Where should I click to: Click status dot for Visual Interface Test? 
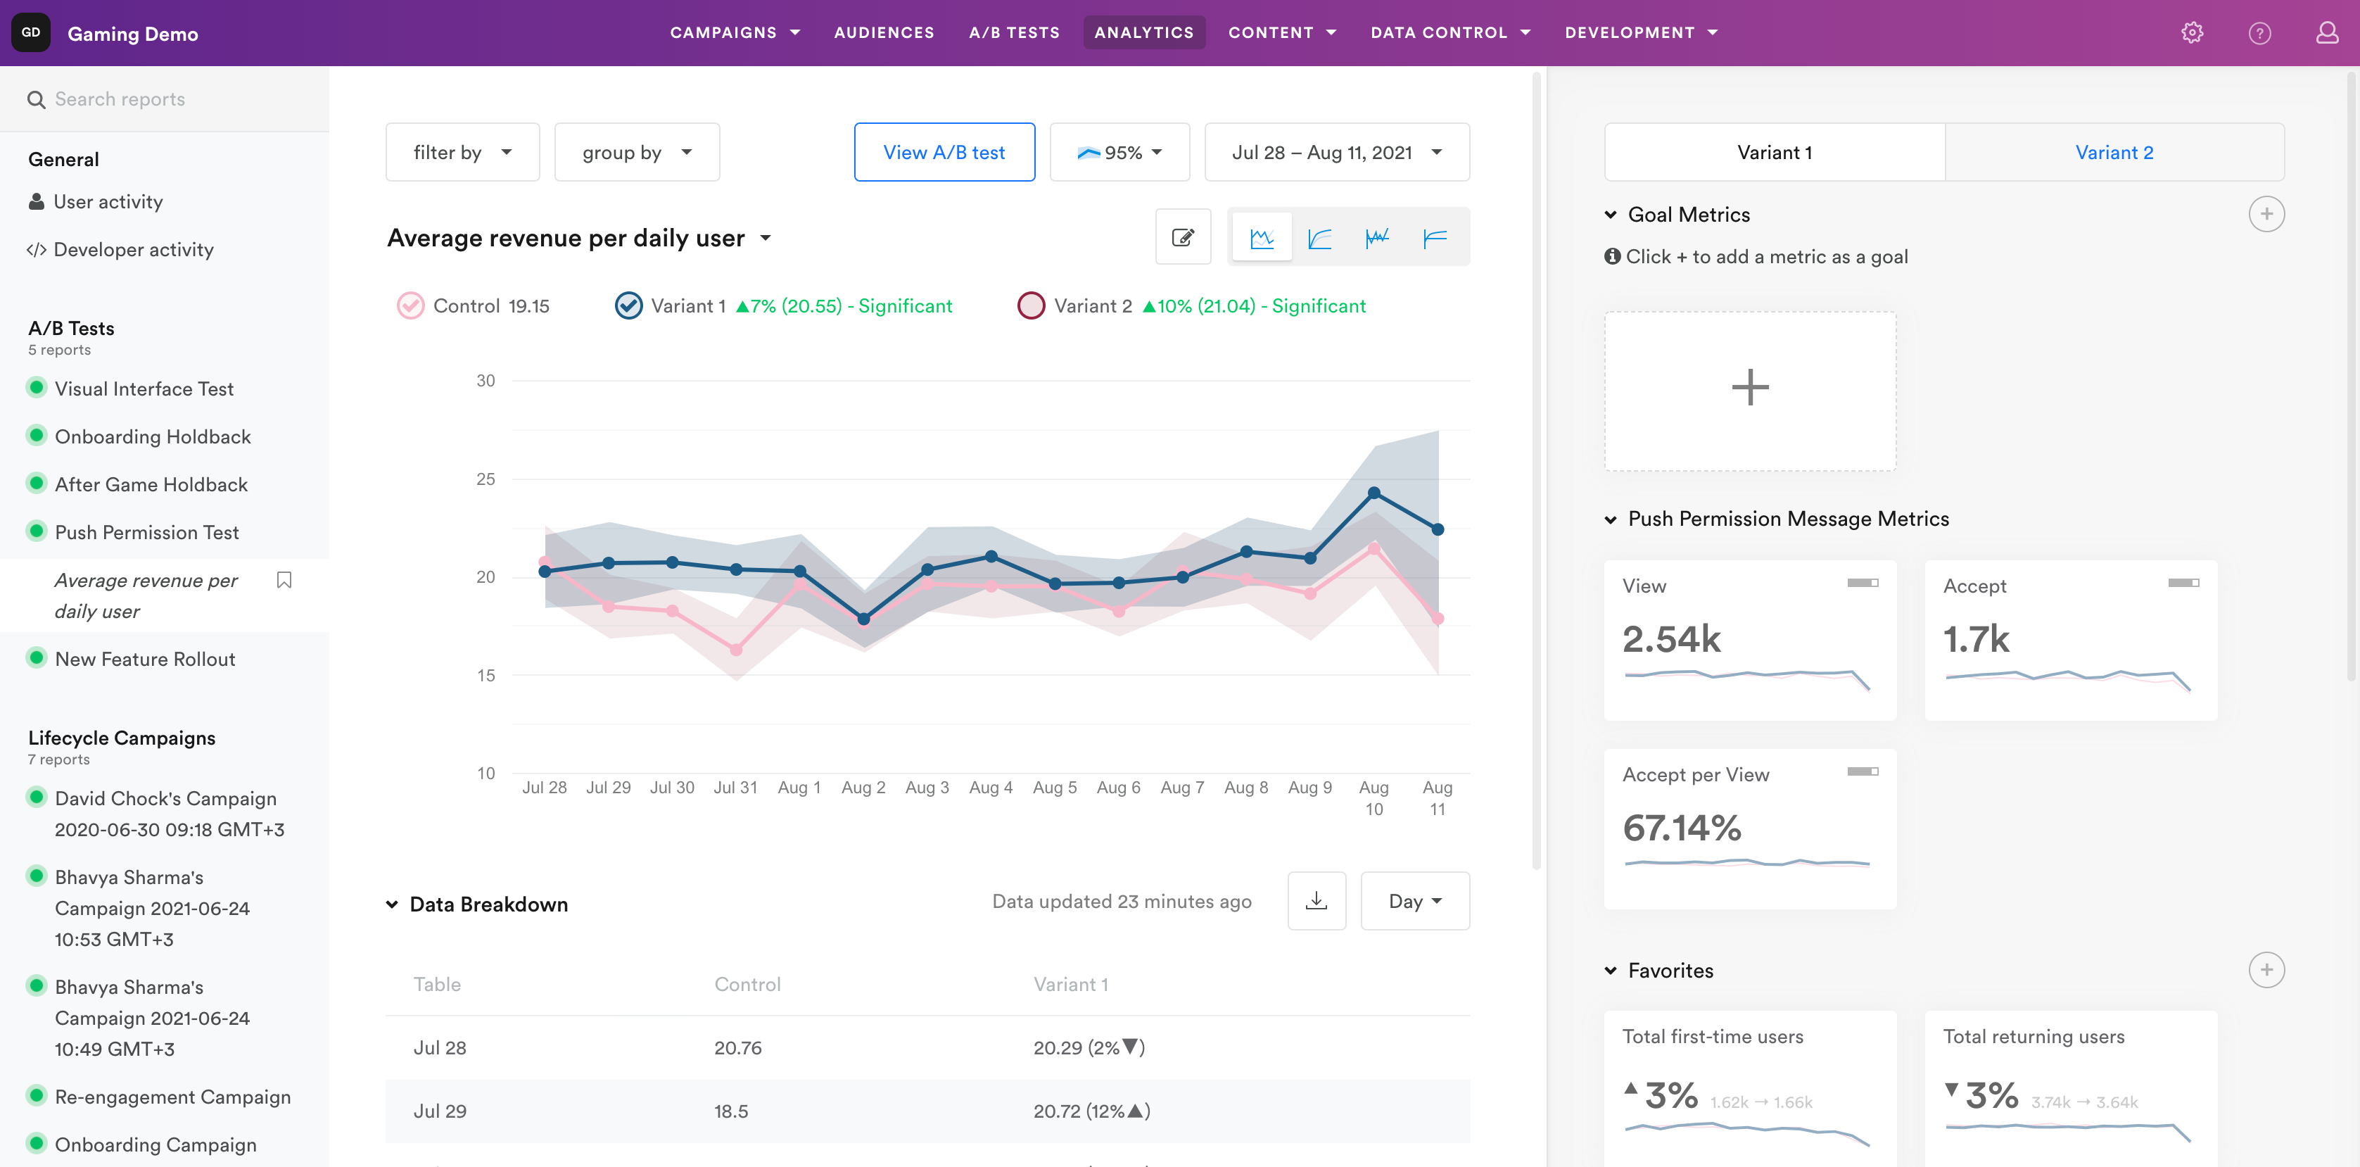pos(37,388)
